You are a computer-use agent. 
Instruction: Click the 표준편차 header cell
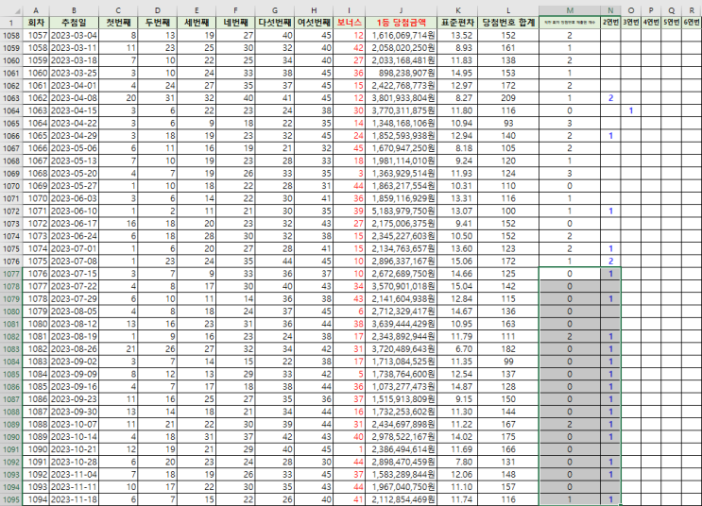[457, 23]
